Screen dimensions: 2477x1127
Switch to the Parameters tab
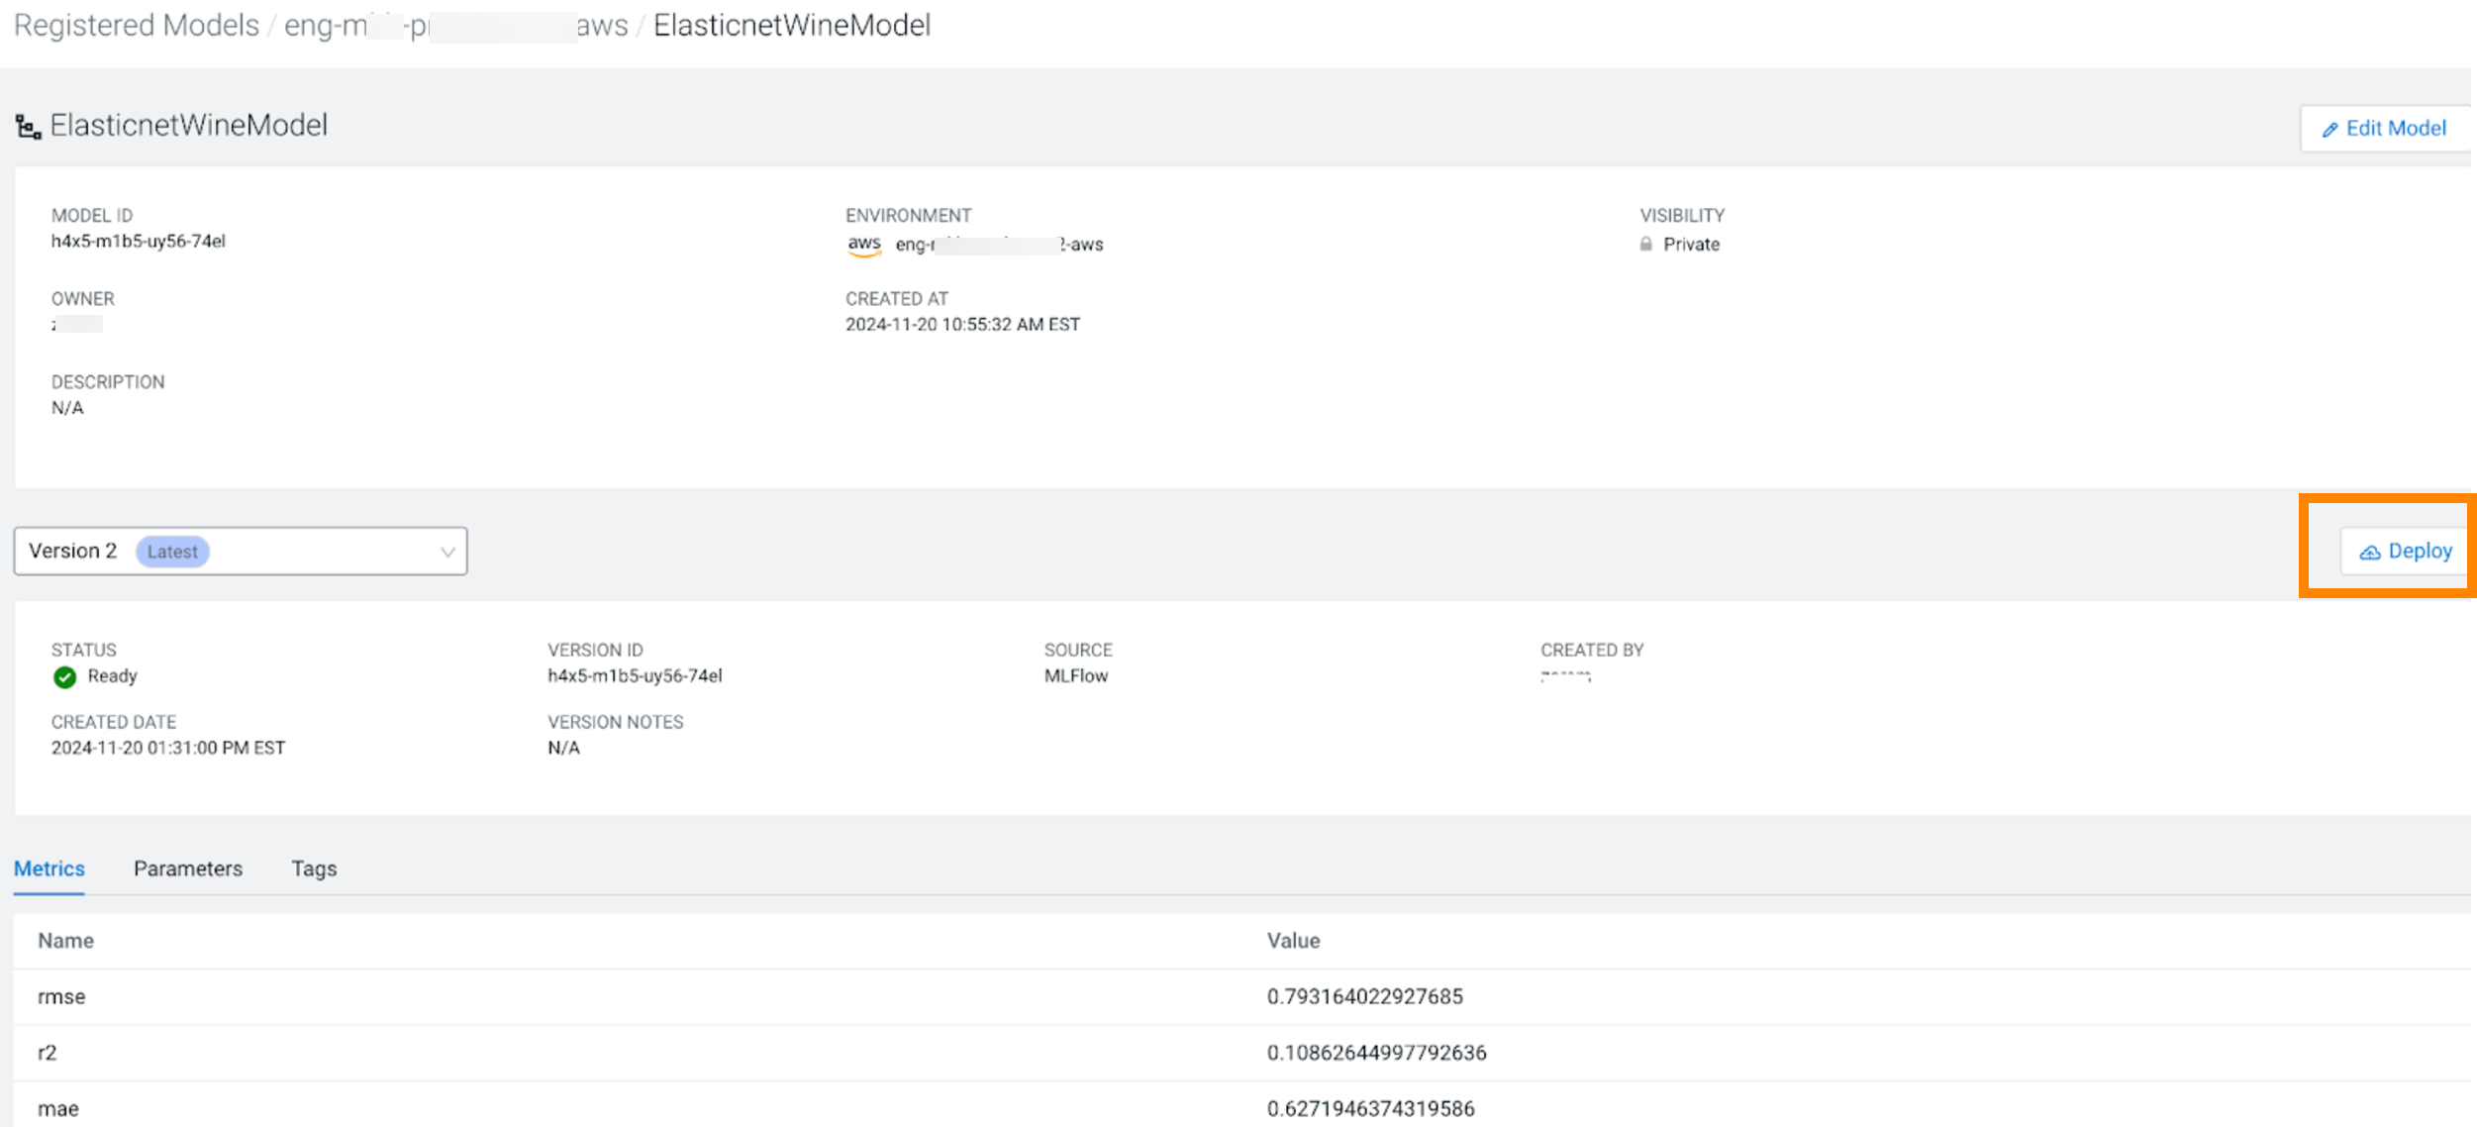(188, 869)
